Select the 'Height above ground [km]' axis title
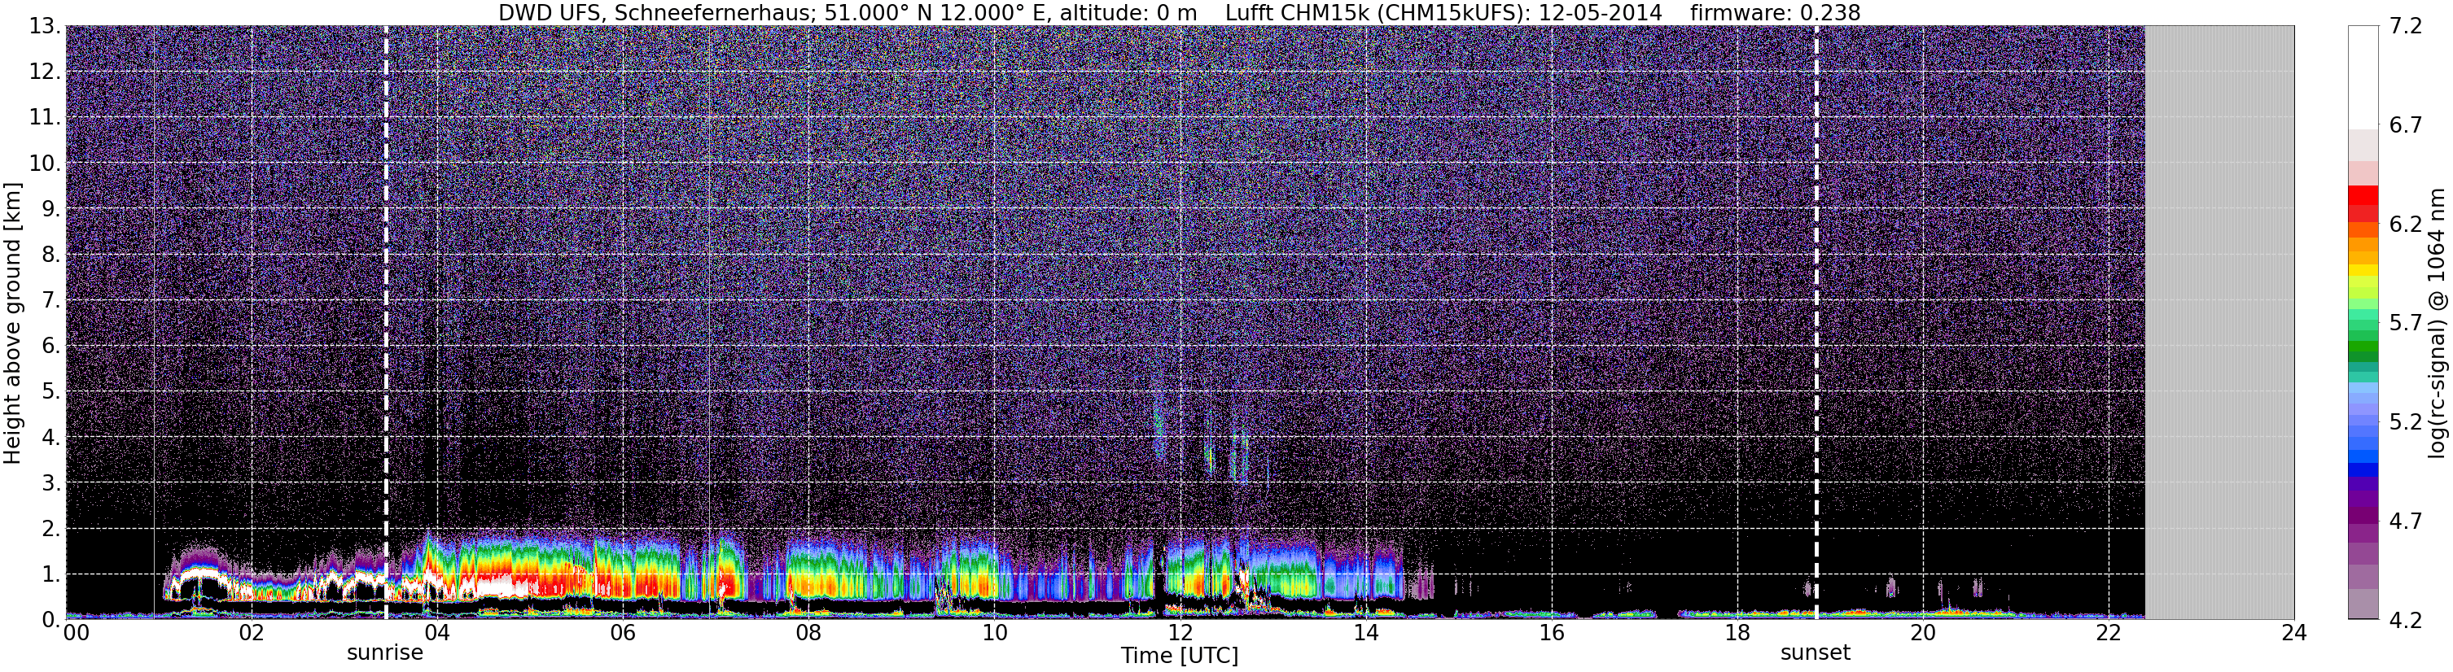Image resolution: width=2453 pixels, height=672 pixels. 12,323
